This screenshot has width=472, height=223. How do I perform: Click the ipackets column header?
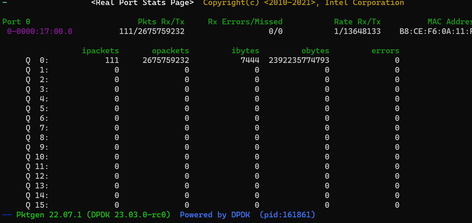coord(100,51)
